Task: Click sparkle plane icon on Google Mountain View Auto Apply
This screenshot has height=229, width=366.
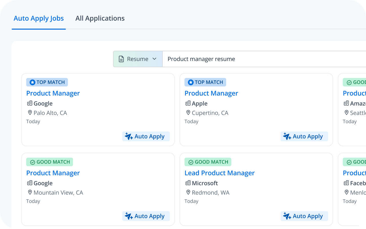Action: pos(129,216)
